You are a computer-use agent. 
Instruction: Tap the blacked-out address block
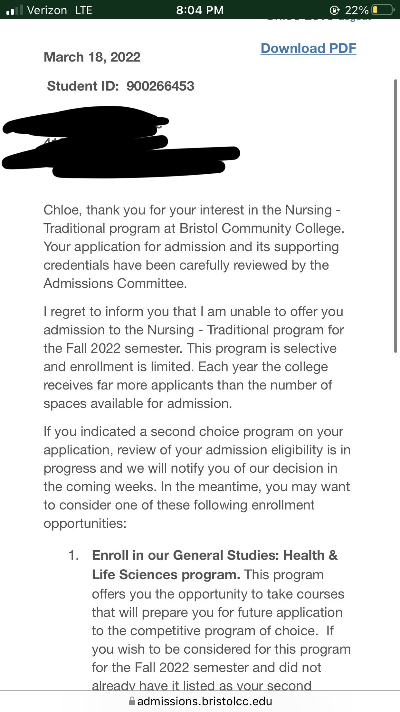121,142
